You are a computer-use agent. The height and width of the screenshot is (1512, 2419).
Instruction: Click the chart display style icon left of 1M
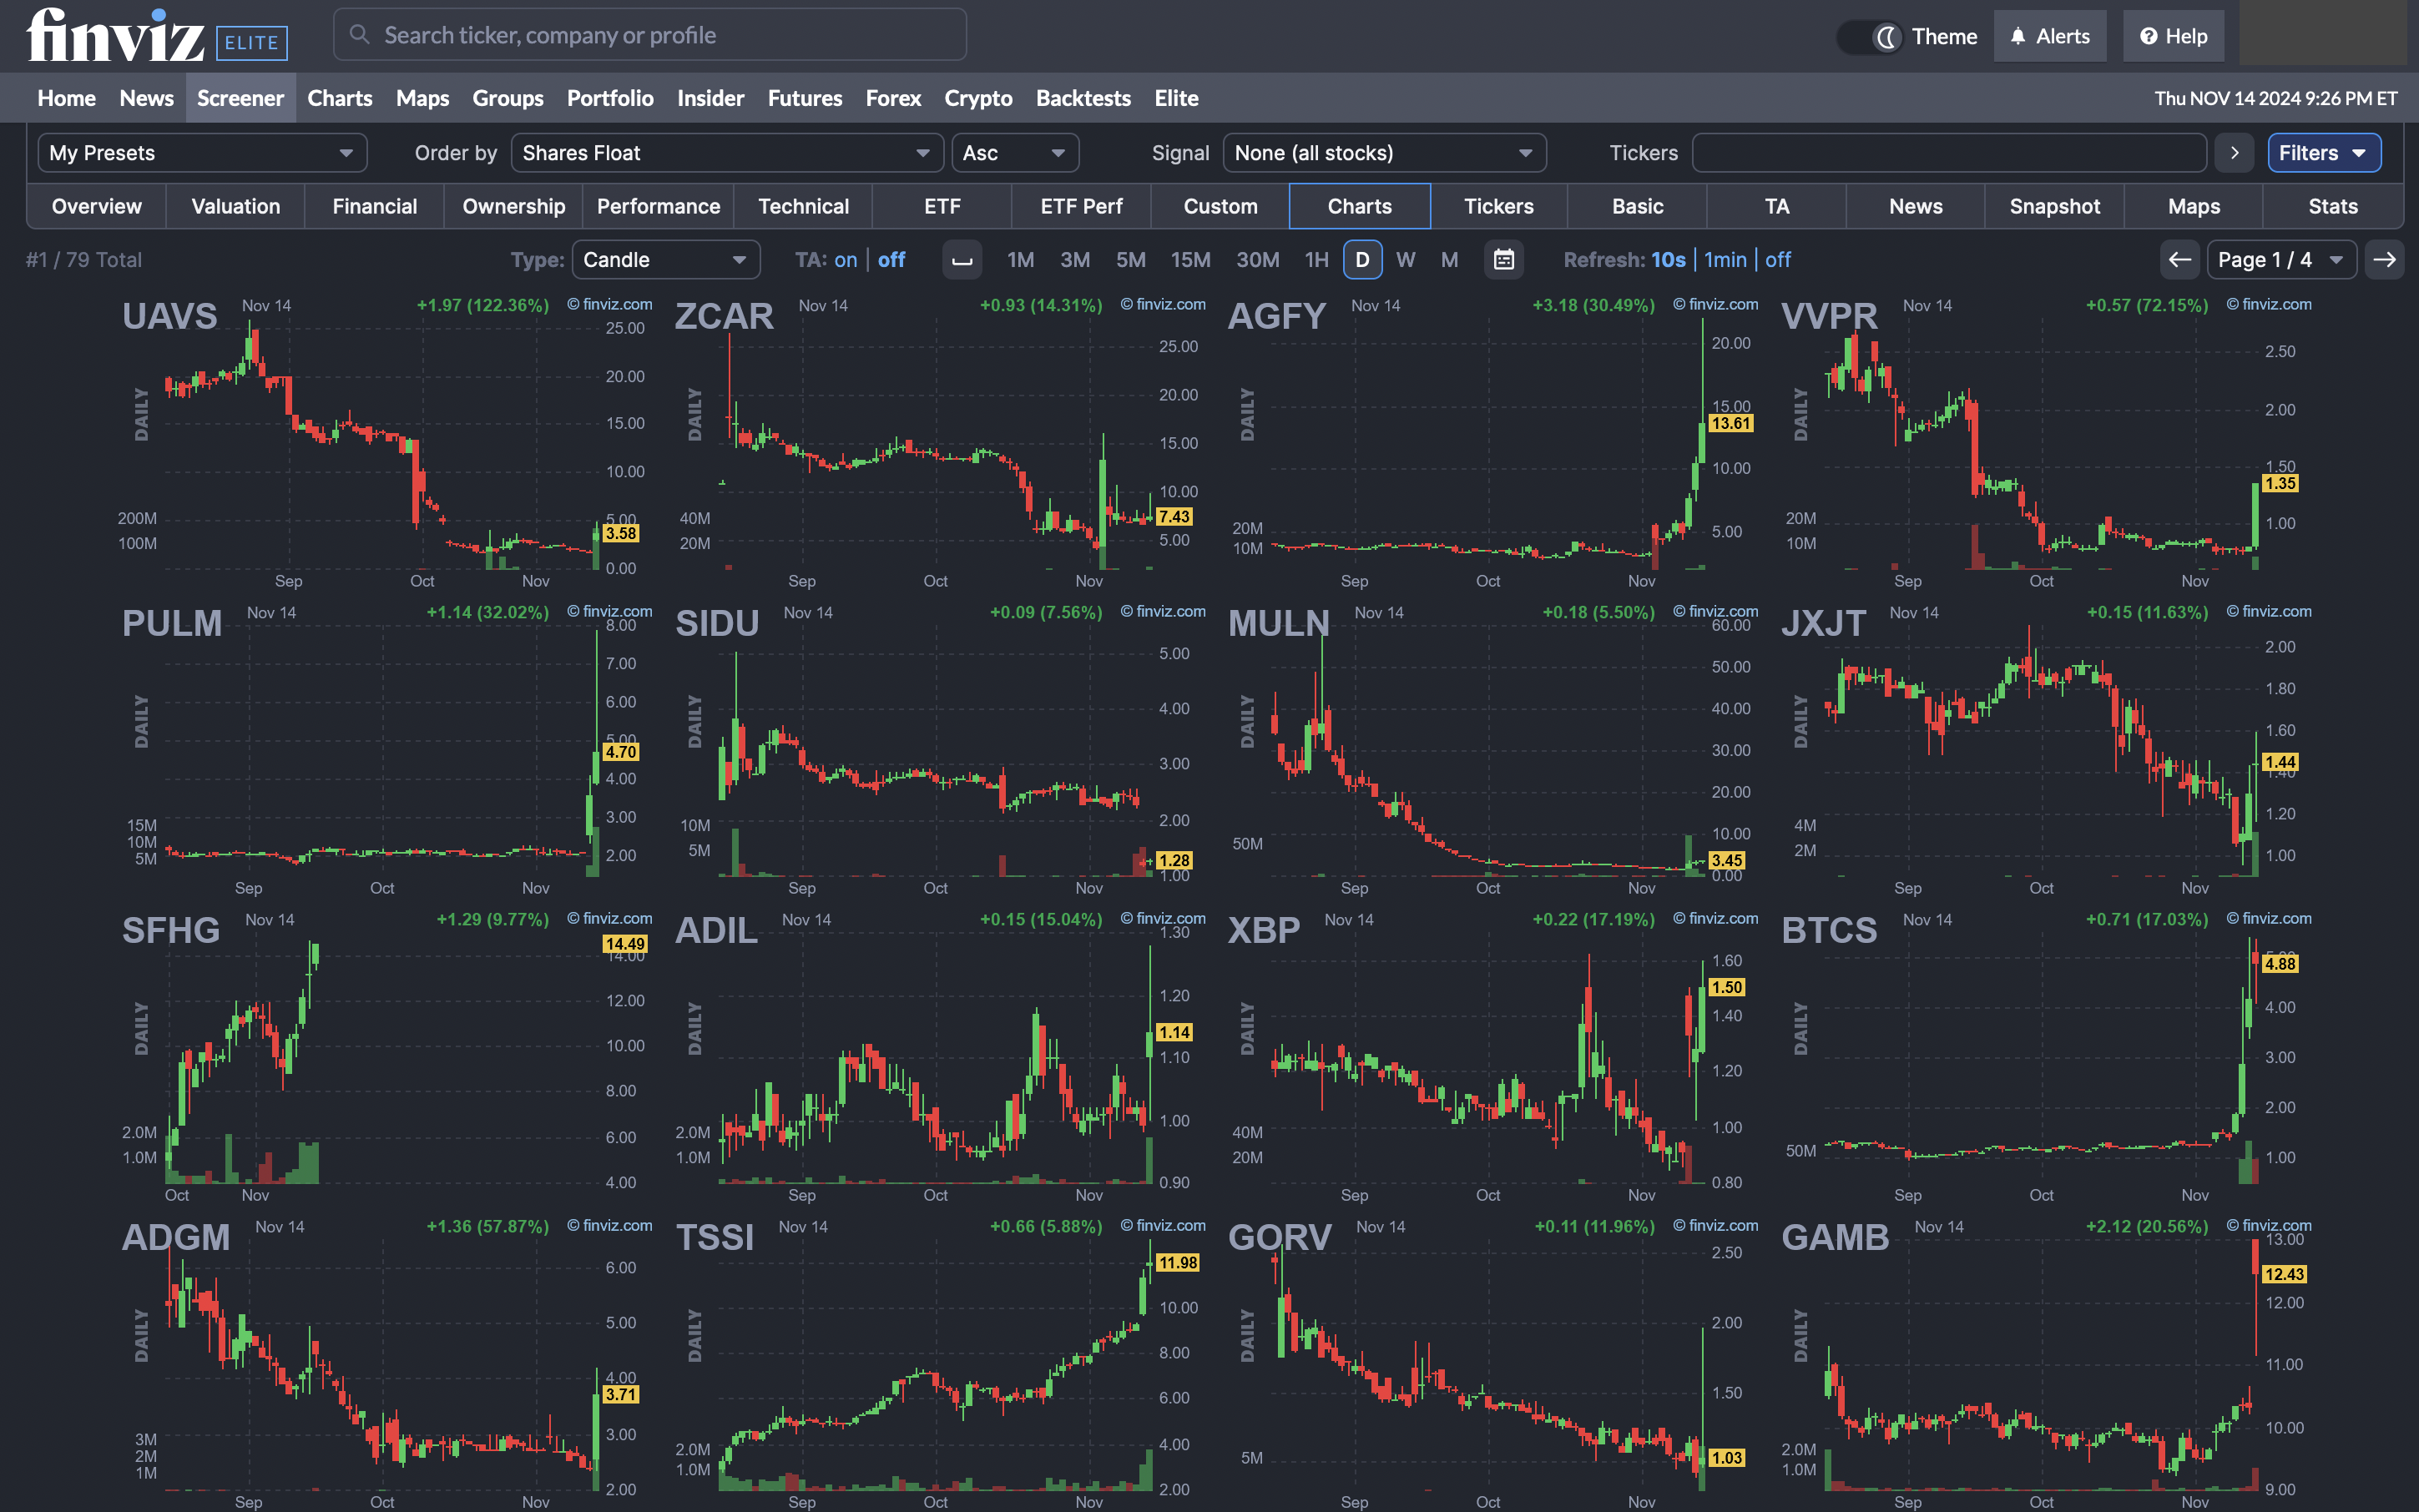tap(962, 259)
